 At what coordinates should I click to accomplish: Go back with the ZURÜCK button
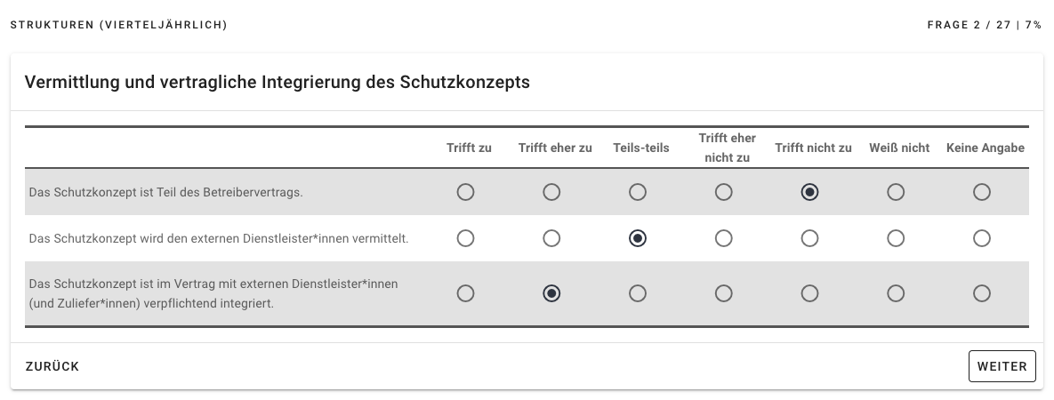[52, 366]
